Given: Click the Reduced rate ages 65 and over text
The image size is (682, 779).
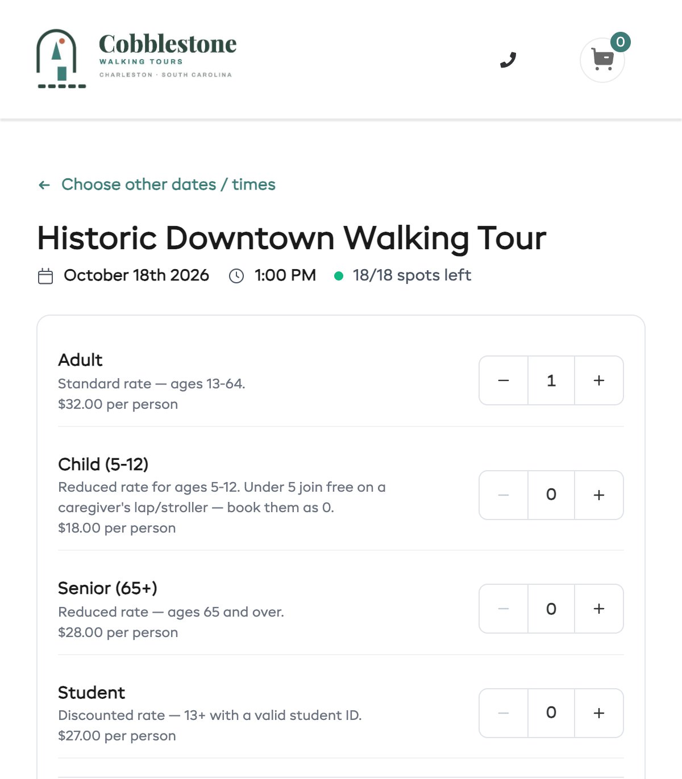Looking at the screenshot, I should click(x=171, y=612).
